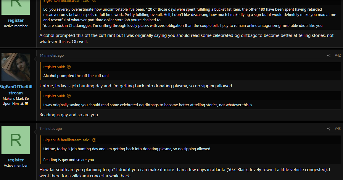The height and width of the screenshot is (180, 343).
Task: Open register username link near top
Action: 15,20
